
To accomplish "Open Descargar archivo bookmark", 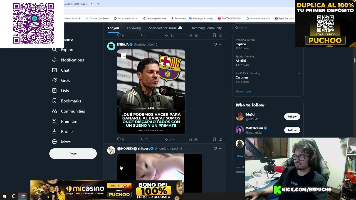I will pyautogui.click(x=202, y=18).
